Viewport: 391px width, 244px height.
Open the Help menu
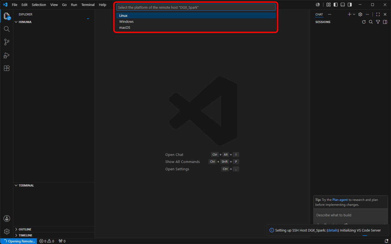click(103, 5)
